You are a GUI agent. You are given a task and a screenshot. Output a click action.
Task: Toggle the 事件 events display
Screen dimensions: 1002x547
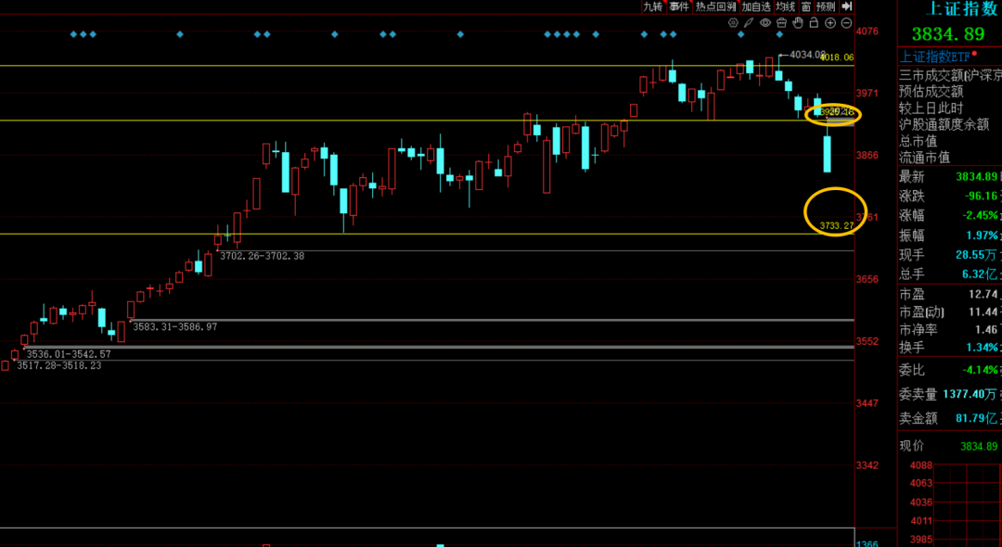(x=679, y=6)
